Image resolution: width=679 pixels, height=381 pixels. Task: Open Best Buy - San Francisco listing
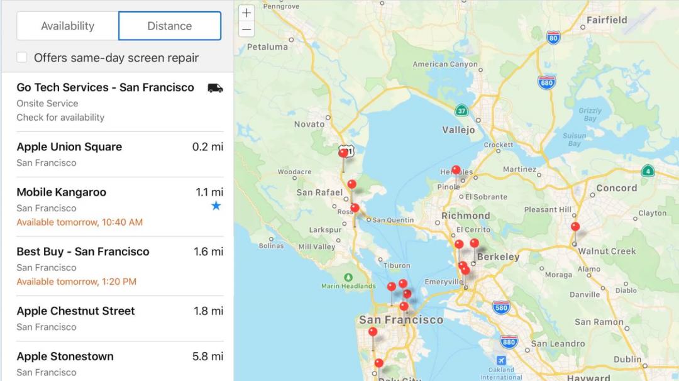[x=83, y=251]
